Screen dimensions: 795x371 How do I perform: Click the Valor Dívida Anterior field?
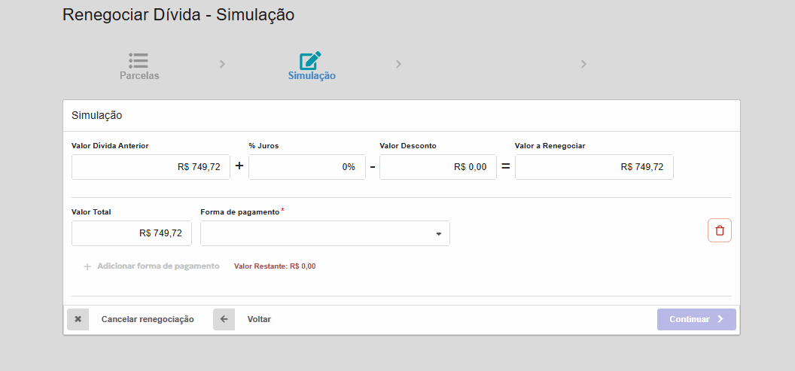click(151, 167)
